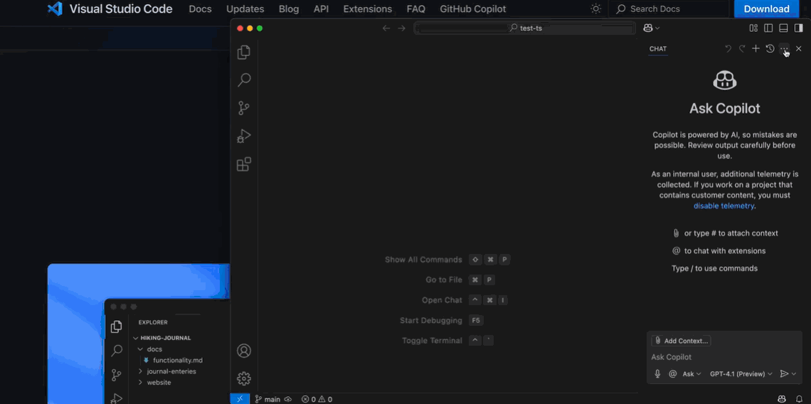This screenshot has height=404, width=811.
Task: Click the Search Docs field
Action: pos(668,9)
